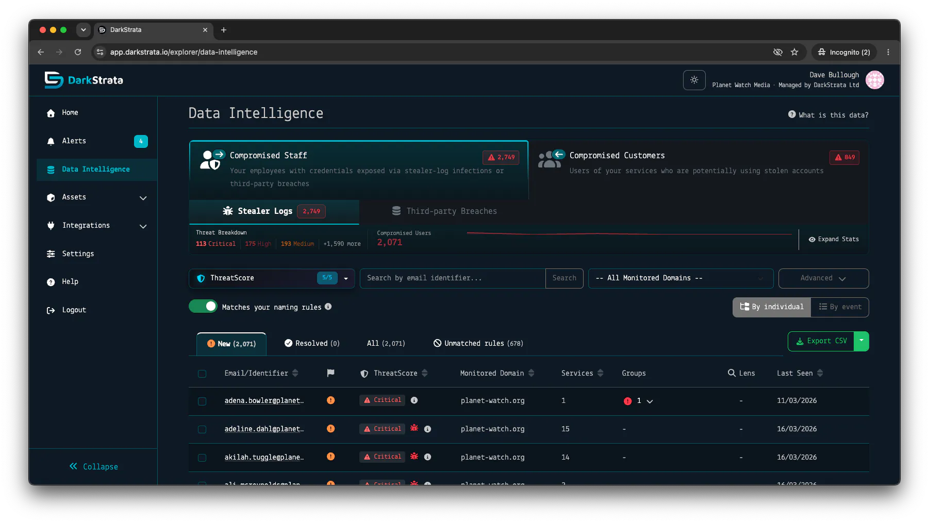
Task: Open the Dave Bullough avatar menu
Action: [x=874, y=80]
